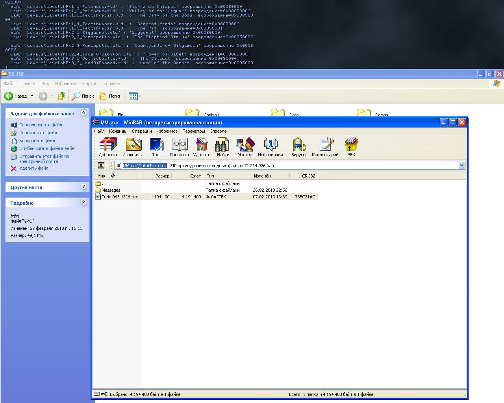Expand the Другие места panel
This screenshot has height=403, width=504.
tap(83, 186)
